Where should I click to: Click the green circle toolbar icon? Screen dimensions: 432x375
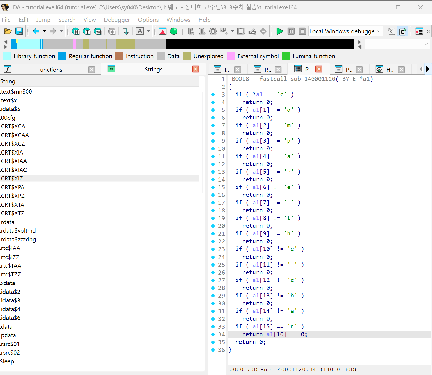click(x=174, y=31)
